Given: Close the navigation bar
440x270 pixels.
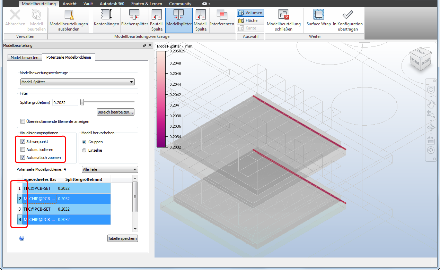Looking at the screenshot, I should [x=434, y=81].
